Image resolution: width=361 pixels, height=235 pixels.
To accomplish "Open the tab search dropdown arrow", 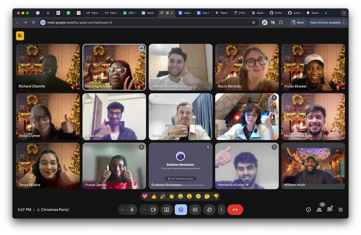I will click(344, 13).
